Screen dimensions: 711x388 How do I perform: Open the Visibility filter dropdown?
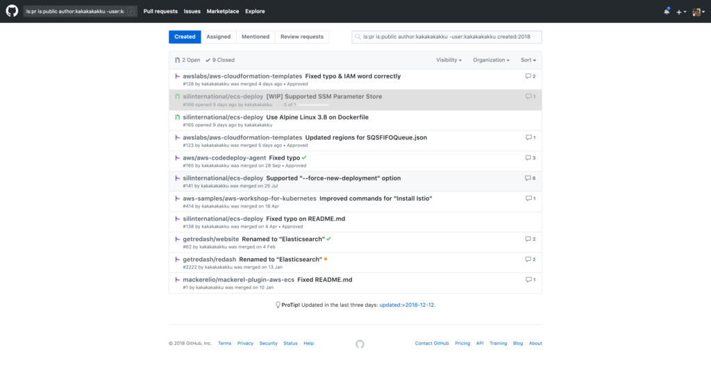[x=449, y=60]
